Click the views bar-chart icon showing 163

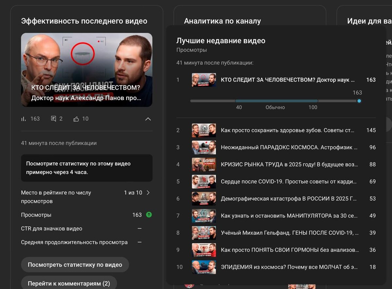point(24,119)
